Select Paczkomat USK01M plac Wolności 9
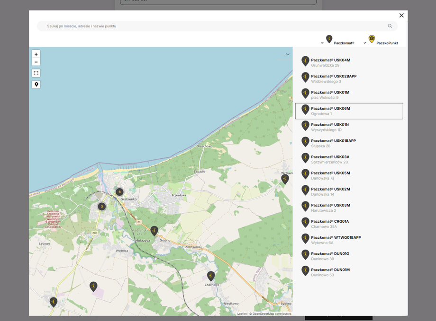This screenshot has height=321, width=436. (x=349, y=95)
